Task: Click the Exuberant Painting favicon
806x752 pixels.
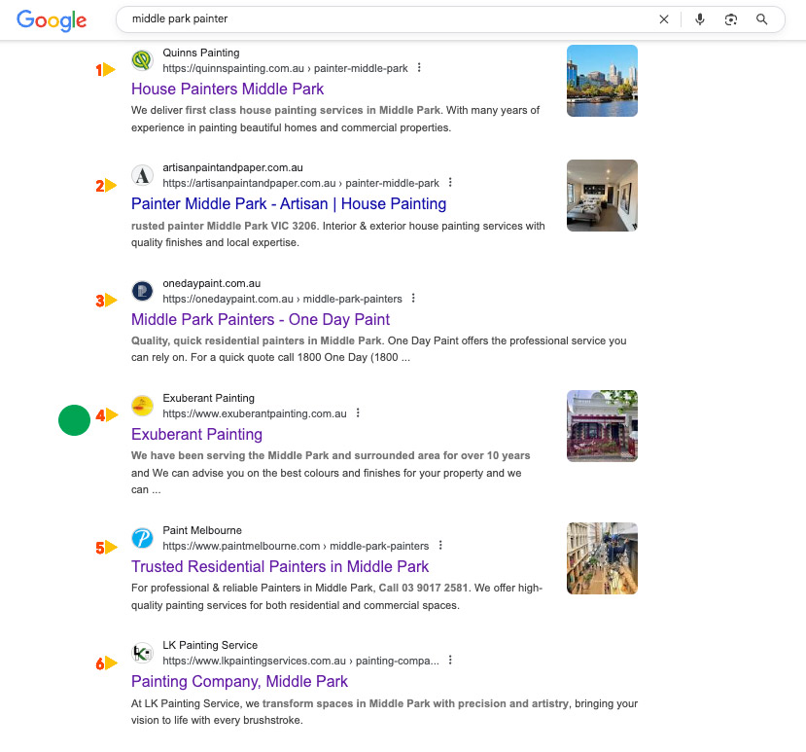Action: tap(142, 406)
